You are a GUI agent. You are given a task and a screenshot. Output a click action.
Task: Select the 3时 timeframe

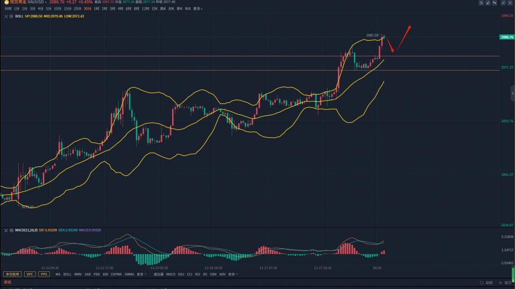(112, 9)
